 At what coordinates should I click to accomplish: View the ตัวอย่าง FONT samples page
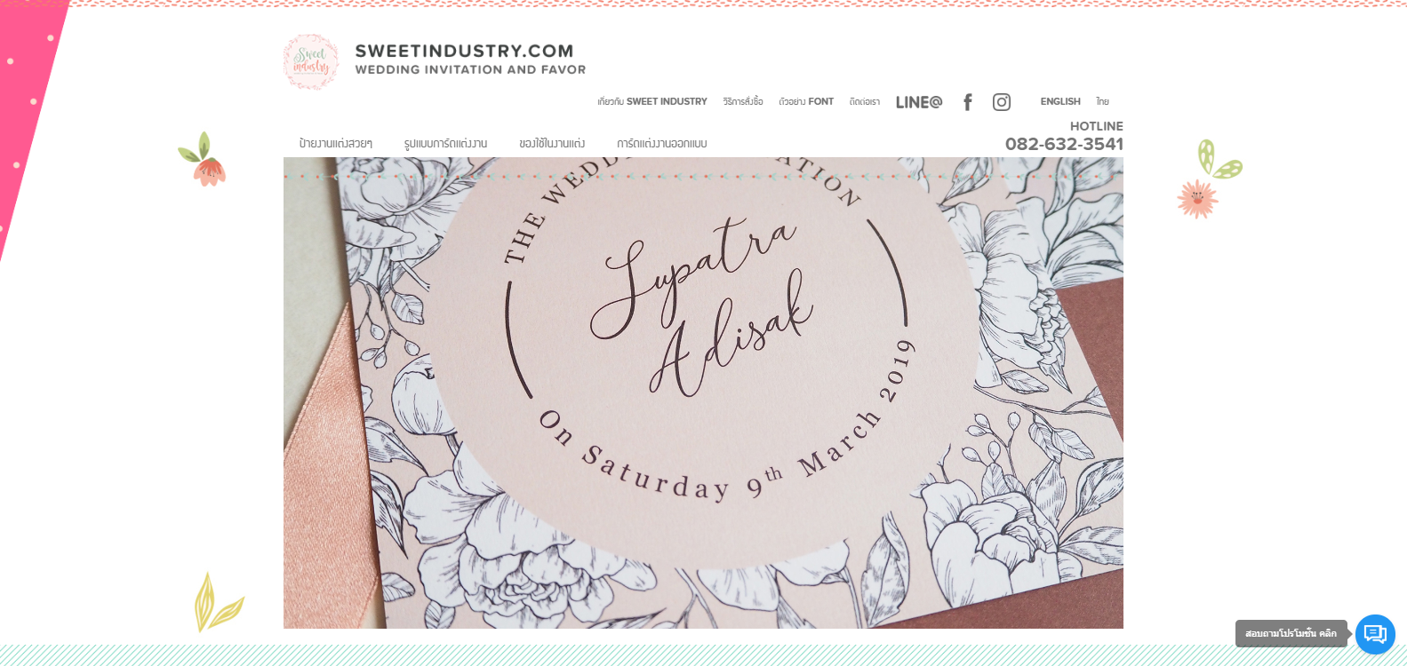[x=806, y=101]
